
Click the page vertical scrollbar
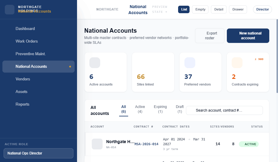(277, 56)
